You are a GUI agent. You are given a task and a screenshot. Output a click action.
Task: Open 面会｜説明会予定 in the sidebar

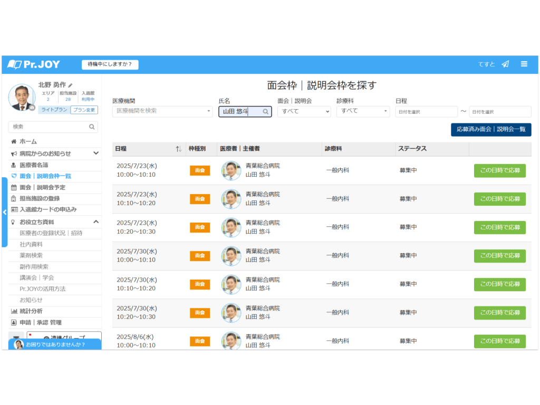(42, 187)
